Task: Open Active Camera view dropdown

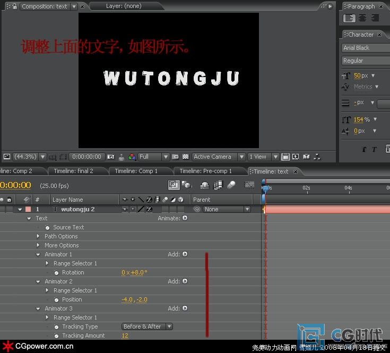Action: 219,157
